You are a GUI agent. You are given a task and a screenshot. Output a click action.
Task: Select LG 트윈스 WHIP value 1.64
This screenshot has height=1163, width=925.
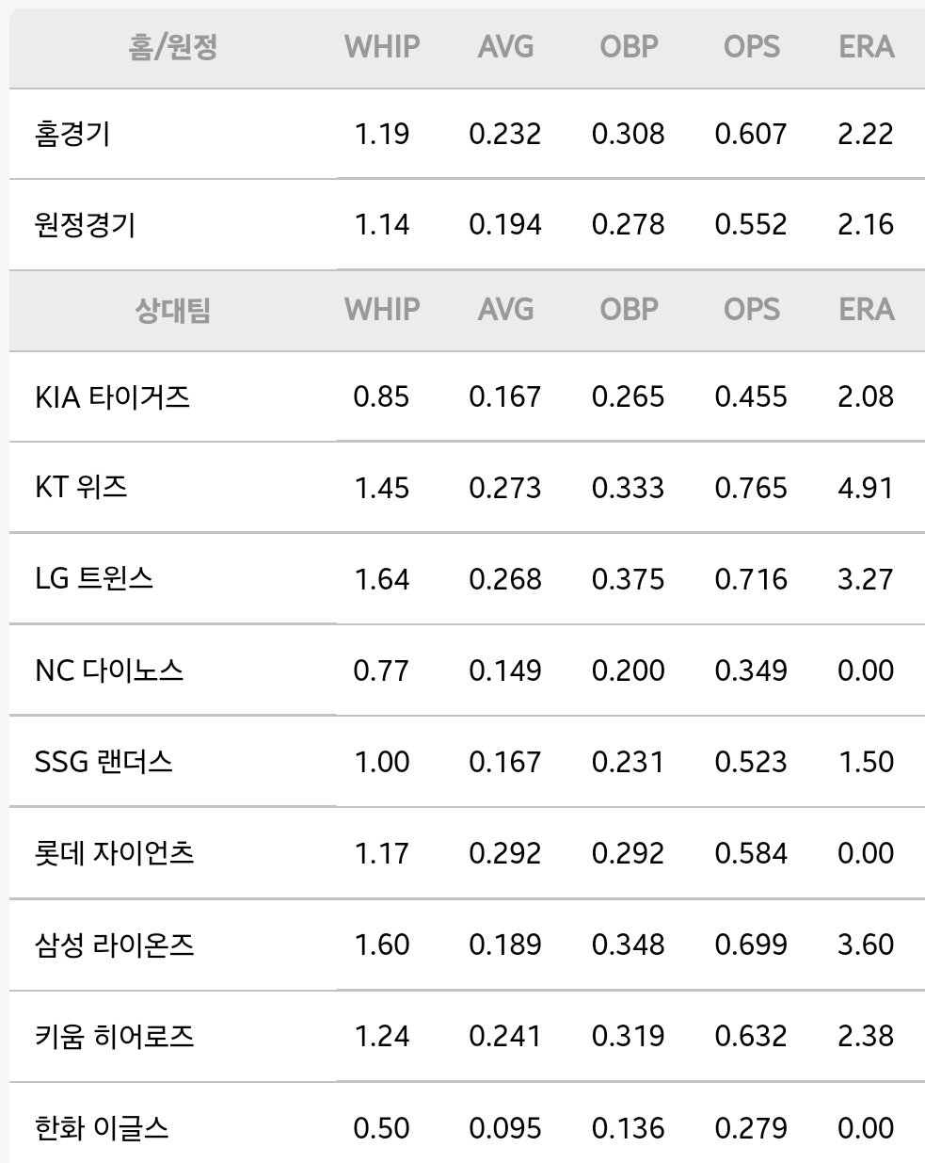(382, 579)
